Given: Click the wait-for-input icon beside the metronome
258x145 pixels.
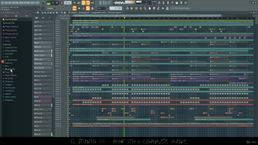Looking at the screenshot, I should point(79,3).
